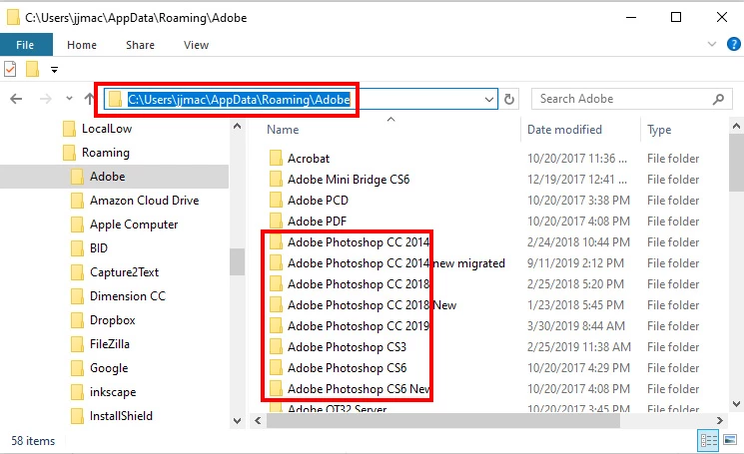744x454 pixels.
Task: Select the Adobe Photoshop CC 2019 folder
Action: point(359,325)
